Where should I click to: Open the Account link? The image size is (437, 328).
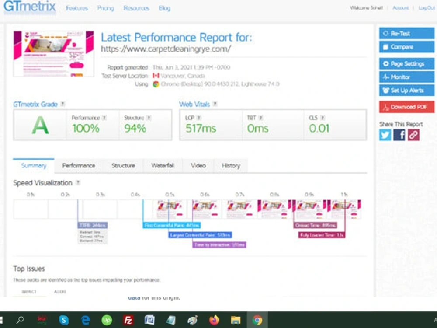[x=400, y=8]
